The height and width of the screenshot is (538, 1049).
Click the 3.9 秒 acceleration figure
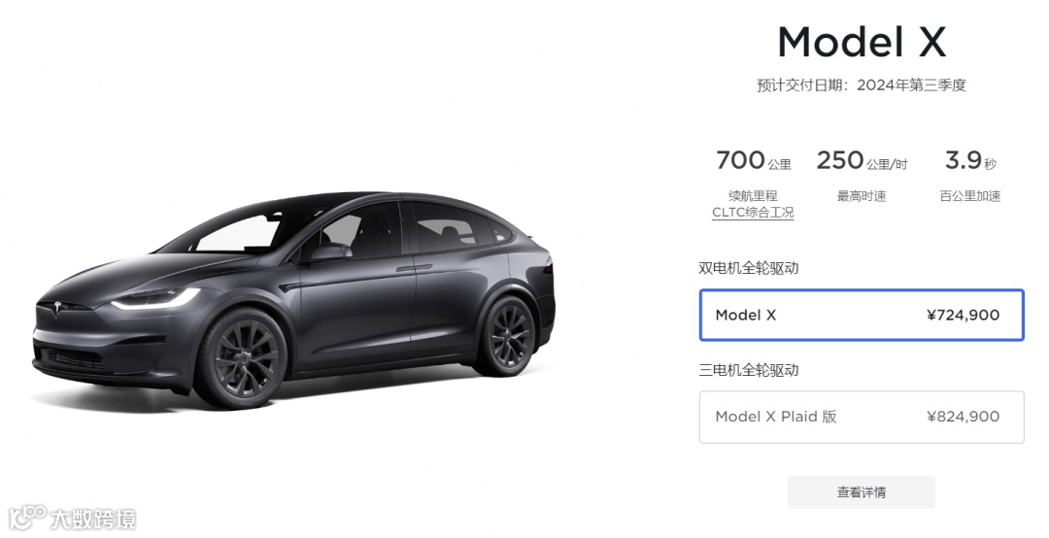970,160
